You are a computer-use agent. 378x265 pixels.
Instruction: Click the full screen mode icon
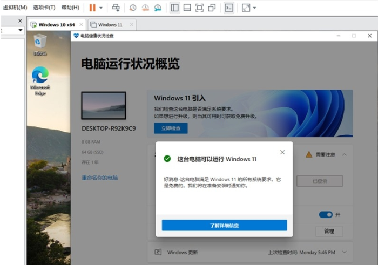tap(199, 8)
